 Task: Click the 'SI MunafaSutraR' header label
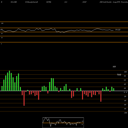pyautogui.click(x=31, y=2)
